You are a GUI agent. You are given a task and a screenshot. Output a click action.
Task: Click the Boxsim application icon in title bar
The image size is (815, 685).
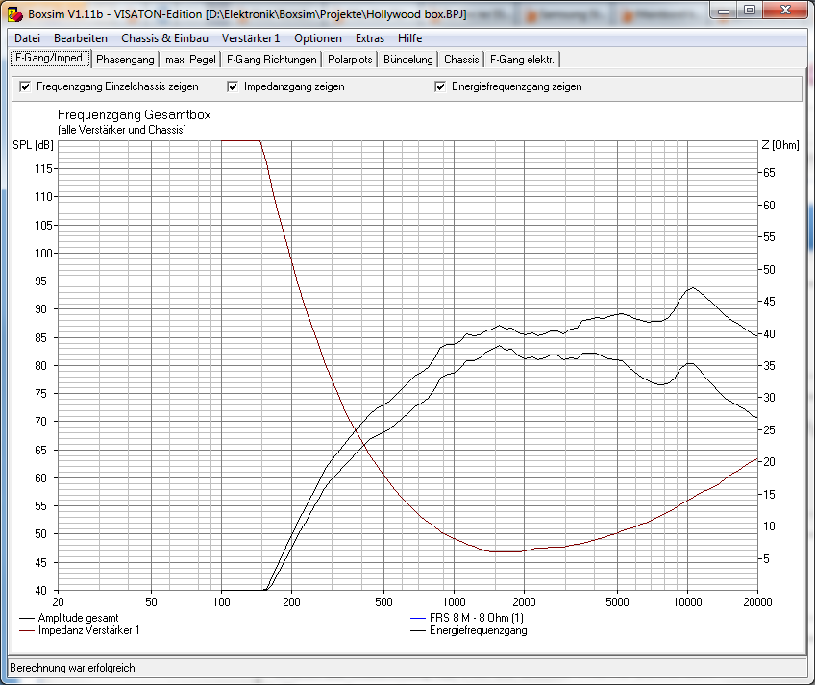click(15, 14)
